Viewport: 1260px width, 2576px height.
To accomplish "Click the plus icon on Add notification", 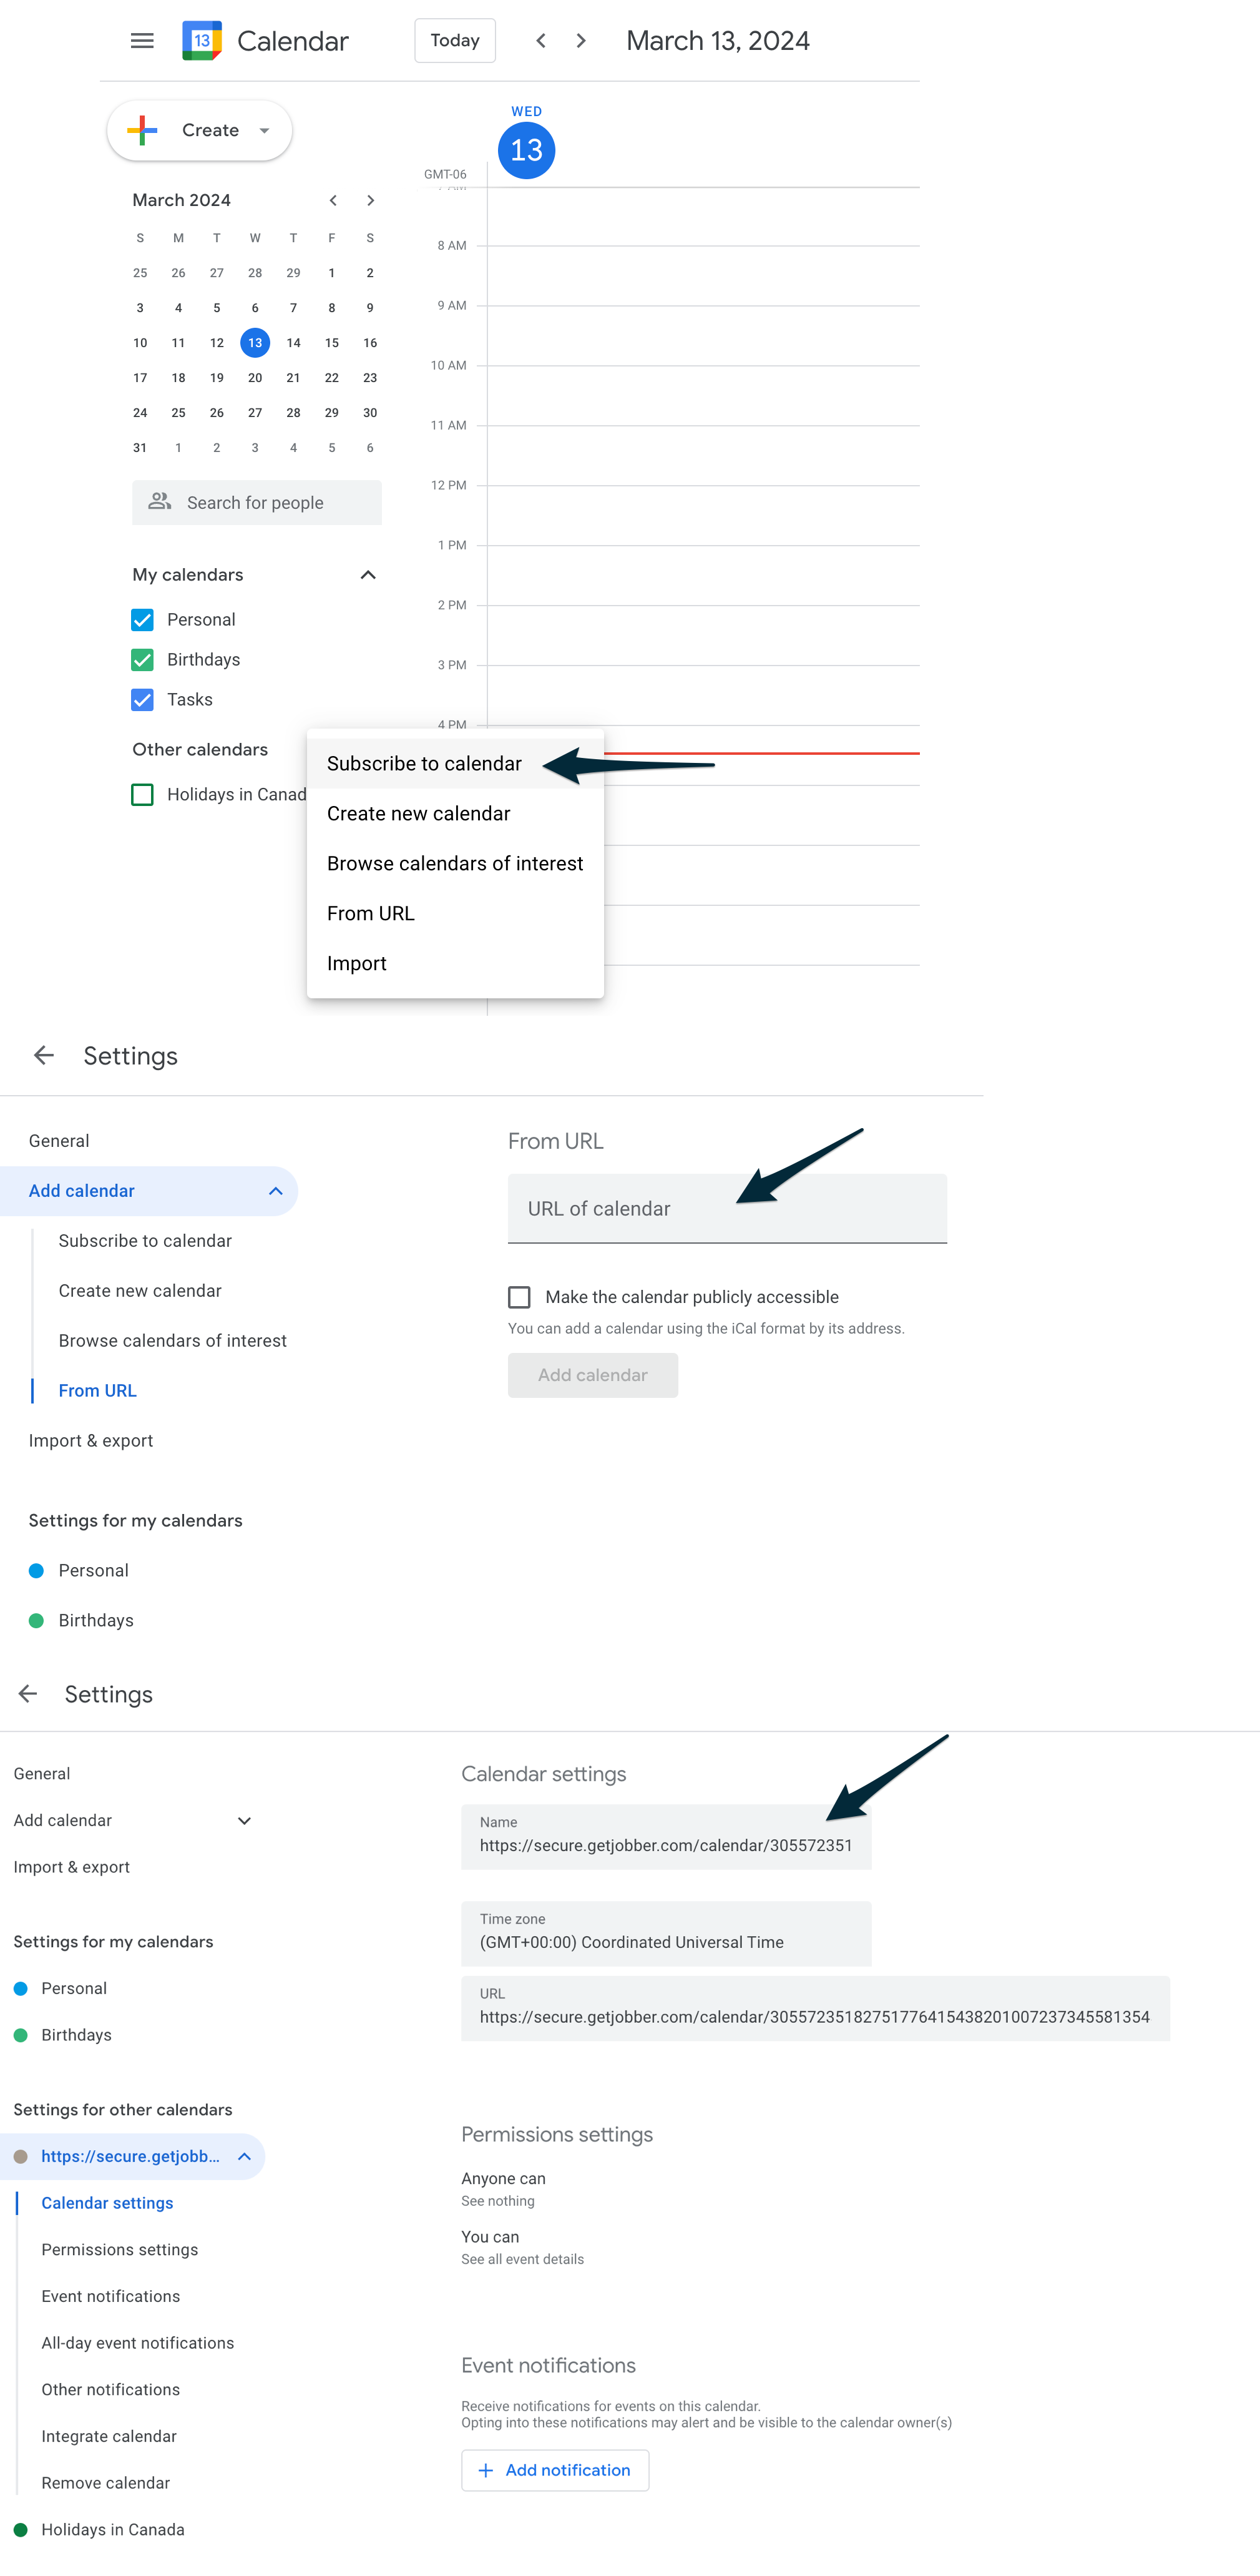I will [x=486, y=2469].
